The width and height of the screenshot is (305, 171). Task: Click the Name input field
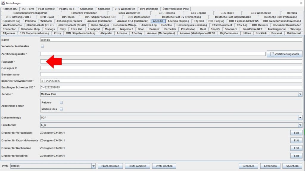(x=171, y=39)
